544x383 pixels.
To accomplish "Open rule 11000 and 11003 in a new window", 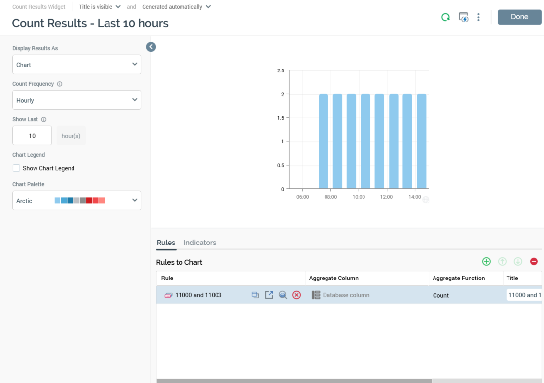I will [x=269, y=295].
